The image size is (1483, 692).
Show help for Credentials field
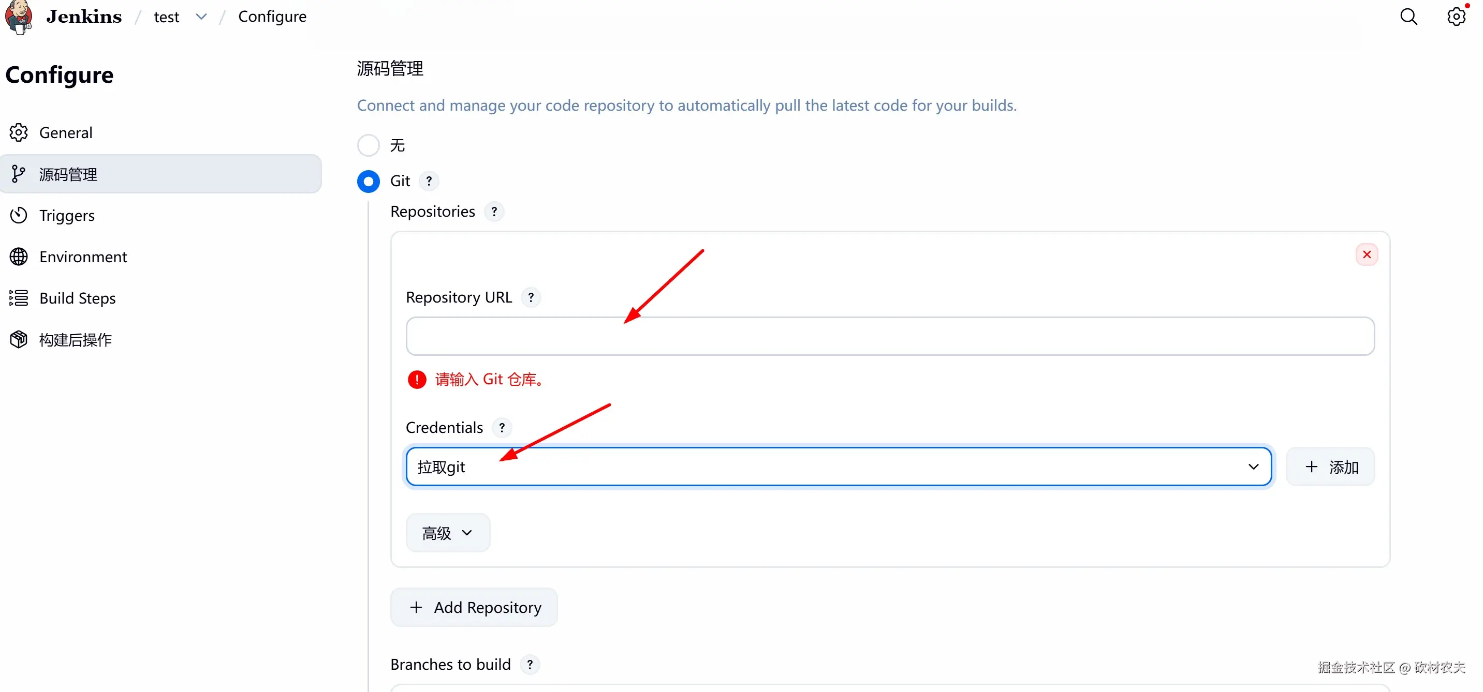tap(502, 427)
